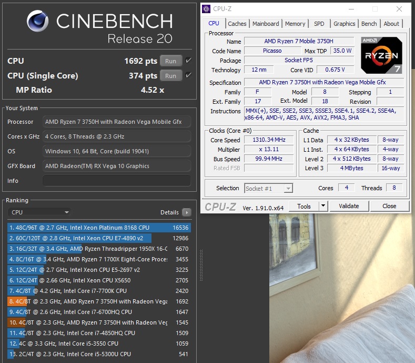Image resolution: width=415 pixels, height=363 pixels.
Task: Open the Memory tab
Action: (295, 24)
